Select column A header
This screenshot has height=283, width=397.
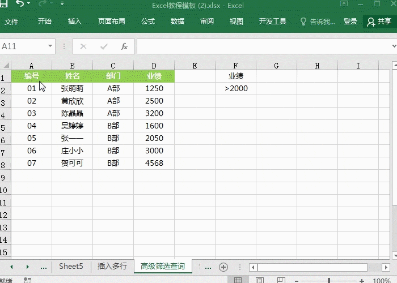click(31, 66)
